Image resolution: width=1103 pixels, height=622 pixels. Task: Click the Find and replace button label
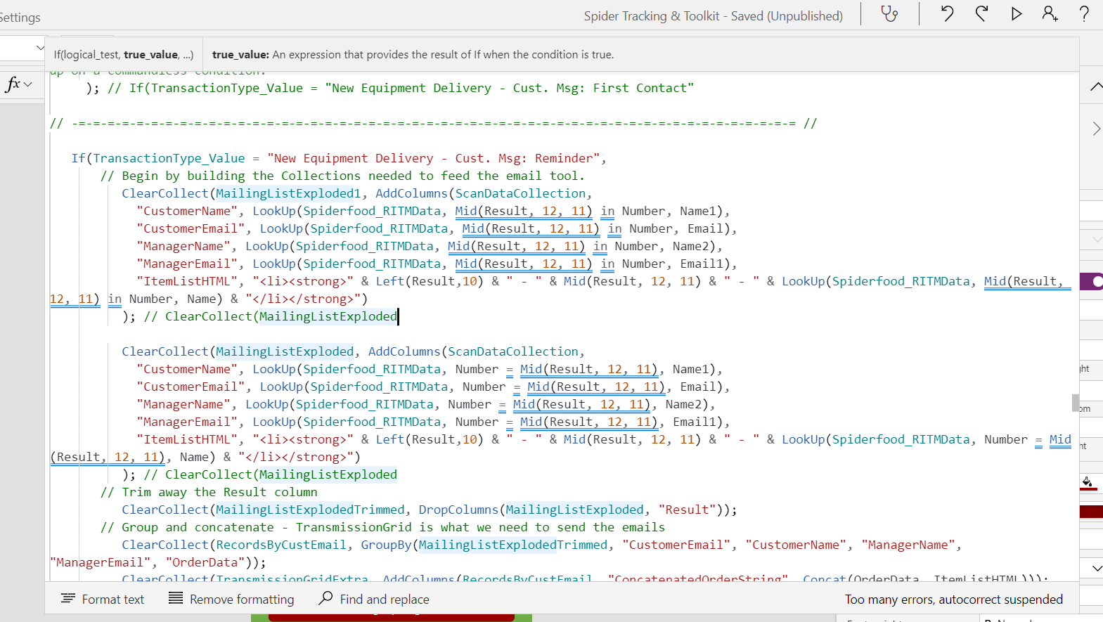385,599
